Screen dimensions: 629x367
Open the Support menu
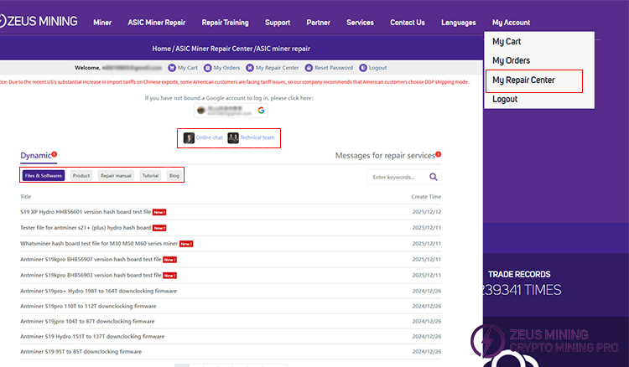click(278, 23)
